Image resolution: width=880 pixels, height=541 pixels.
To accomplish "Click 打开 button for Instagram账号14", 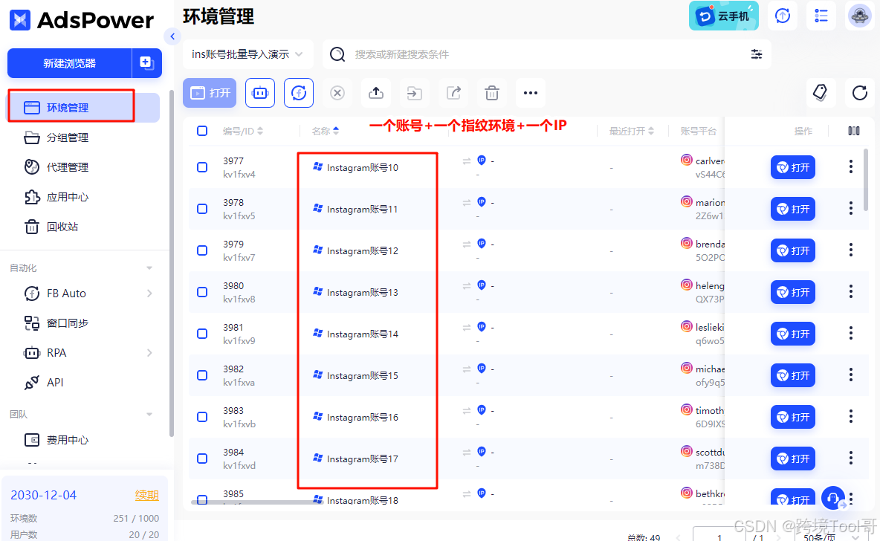I will 792,334.
